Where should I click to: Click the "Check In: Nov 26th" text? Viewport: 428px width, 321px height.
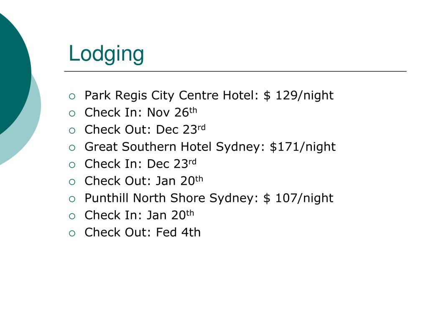coord(140,113)
